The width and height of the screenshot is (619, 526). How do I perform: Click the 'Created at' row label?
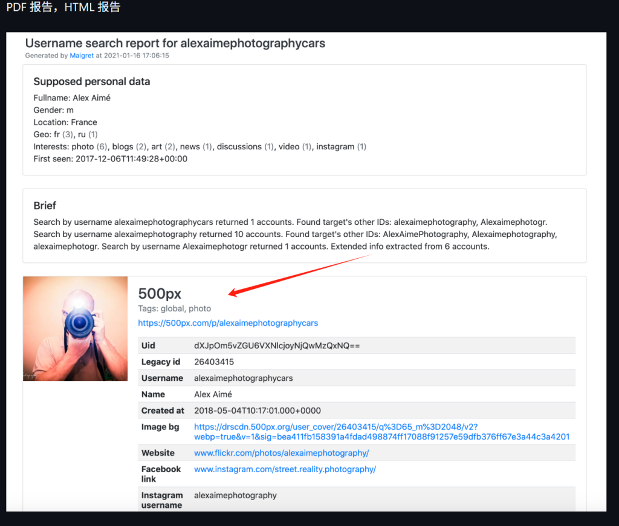[163, 411]
